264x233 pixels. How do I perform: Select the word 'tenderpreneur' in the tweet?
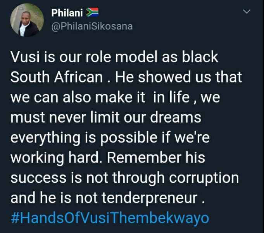pyautogui.click(x=150, y=198)
